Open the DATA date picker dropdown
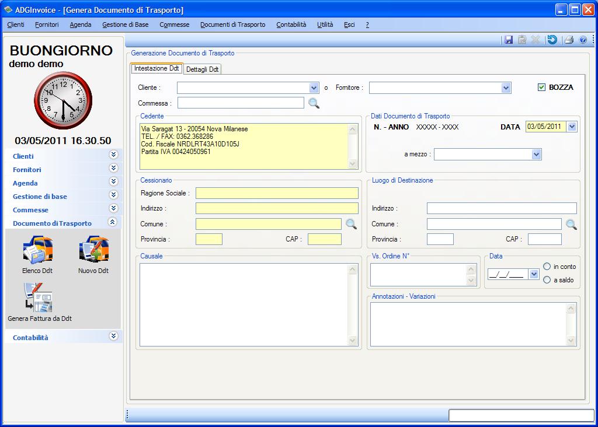Screen dimensions: 598x427 coord(571,127)
